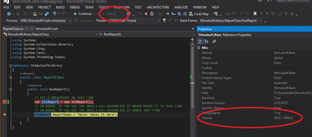The height and width of the screenshot is (137, 312).
Task: Open the Stack Frame dropdown
Action: tap(231, 21)
